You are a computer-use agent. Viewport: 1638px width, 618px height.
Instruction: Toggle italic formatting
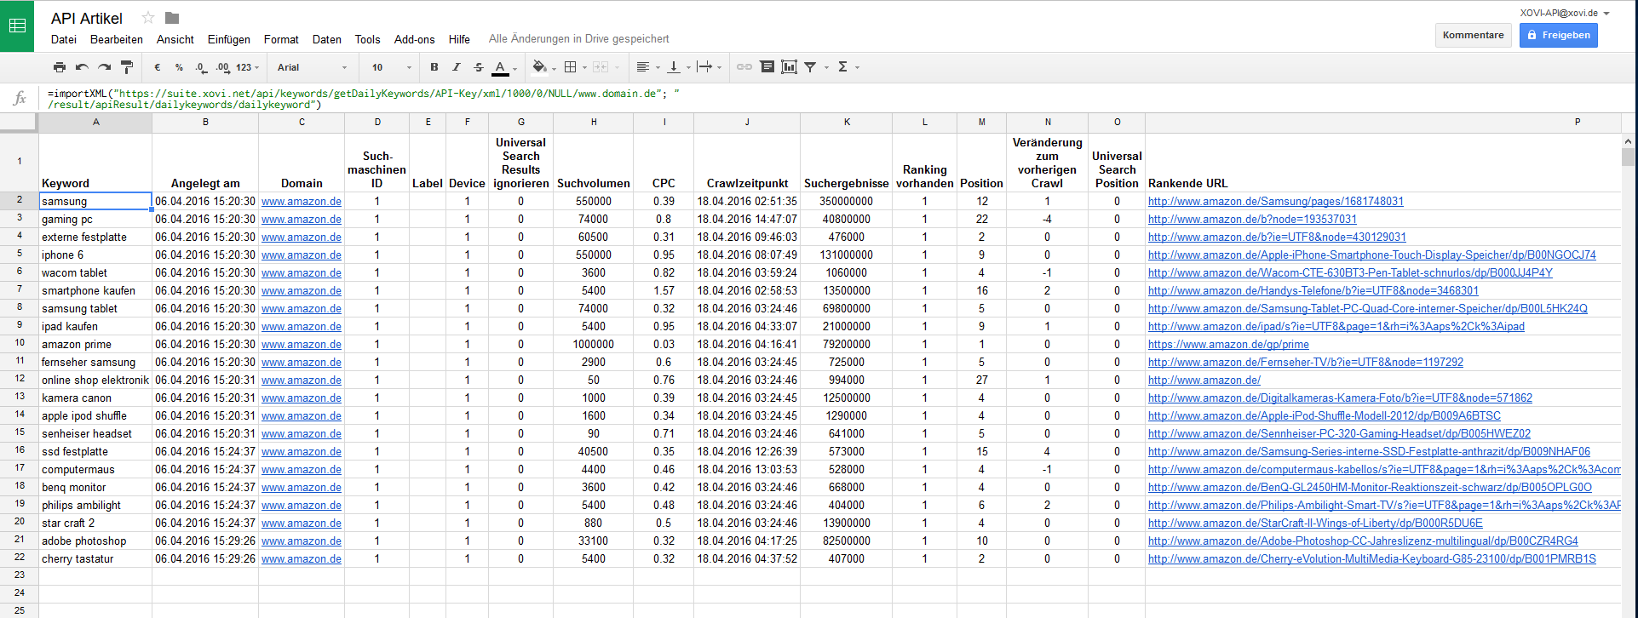click(457, 67)
